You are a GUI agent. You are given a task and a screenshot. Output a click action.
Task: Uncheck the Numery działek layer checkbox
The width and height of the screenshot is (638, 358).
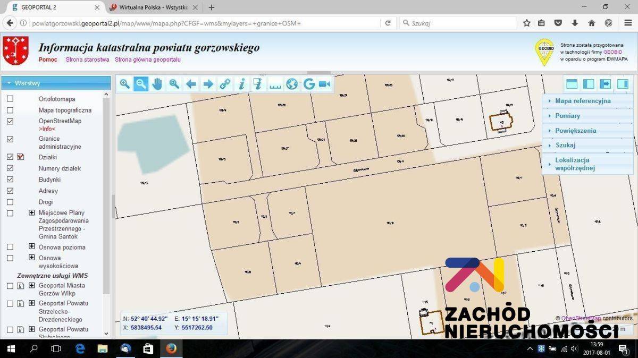pyautogui.click(x=10, y=168)
